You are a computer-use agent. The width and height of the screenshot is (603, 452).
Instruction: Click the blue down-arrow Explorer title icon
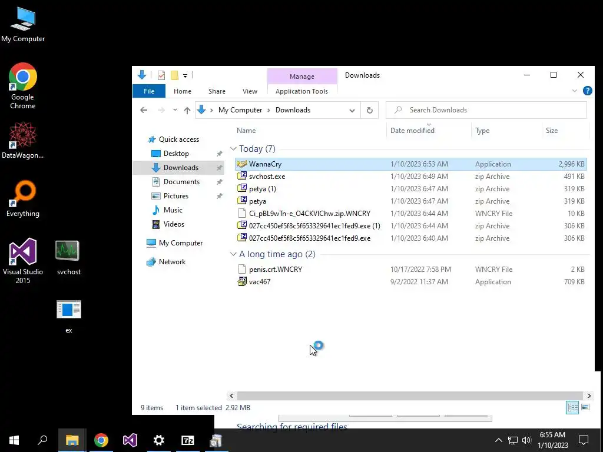point(142,75)
